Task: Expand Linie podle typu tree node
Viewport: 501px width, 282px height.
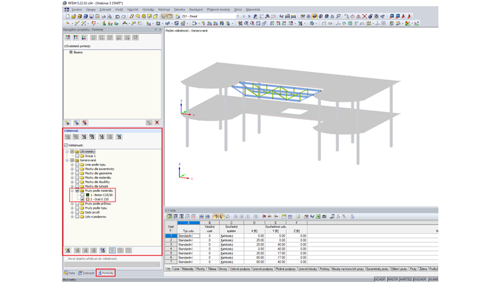Action: click(x=73, y=165)
